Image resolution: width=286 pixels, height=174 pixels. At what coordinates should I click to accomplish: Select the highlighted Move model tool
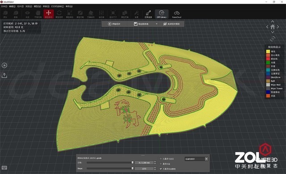[x=49, y=14]
